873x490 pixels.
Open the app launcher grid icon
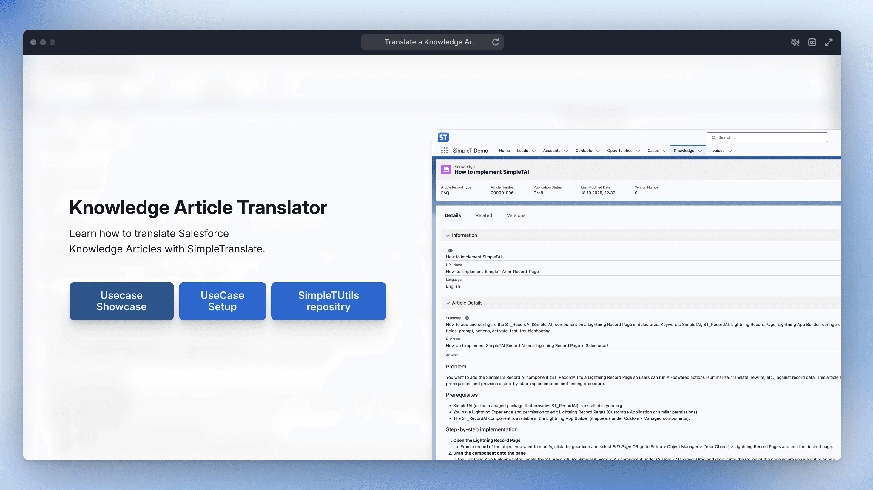444,150
